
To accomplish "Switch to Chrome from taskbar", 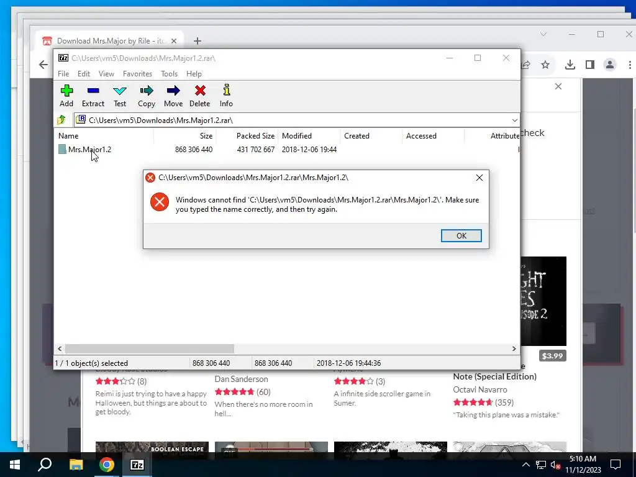I will pyautogui.click(x=106, y=465).
